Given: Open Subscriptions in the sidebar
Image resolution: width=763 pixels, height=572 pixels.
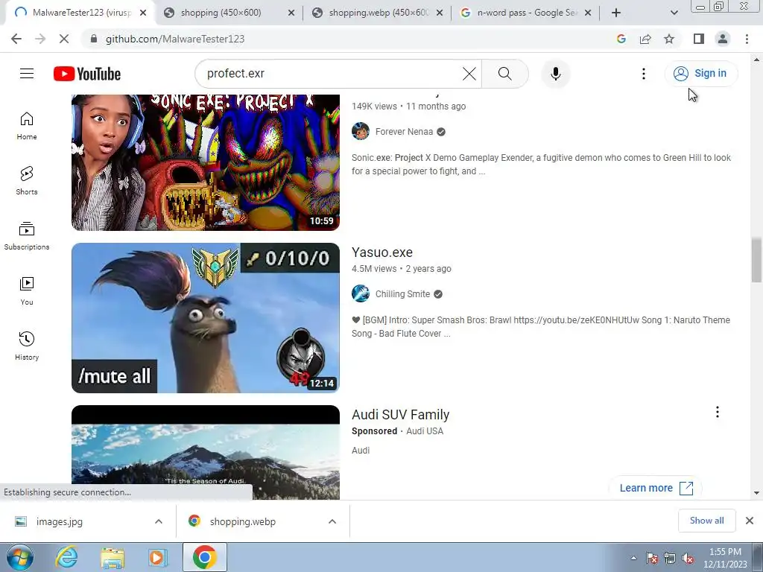Looking at the screenshot, I should (x=27, y=236).
